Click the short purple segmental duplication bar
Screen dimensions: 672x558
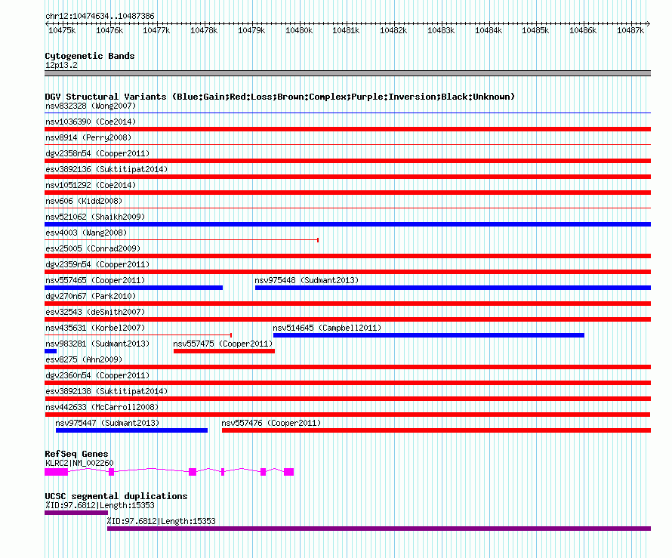coord(76,513)
